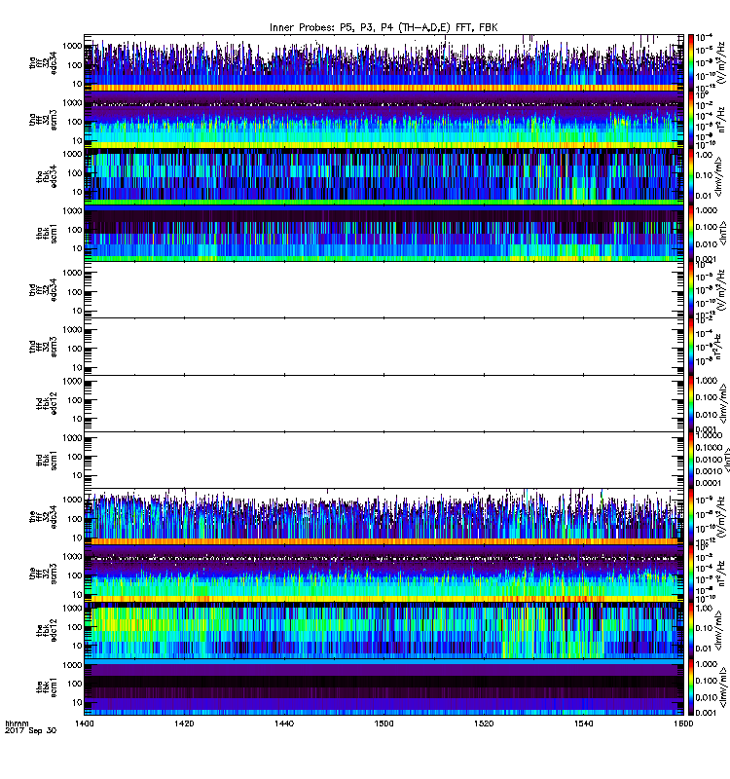Image resolution: width=730 pixels, height=779 pixels.
Task: Click the color bar beside the fff edc34 panel
Action: pyautogui.click(x=691, y=517)
